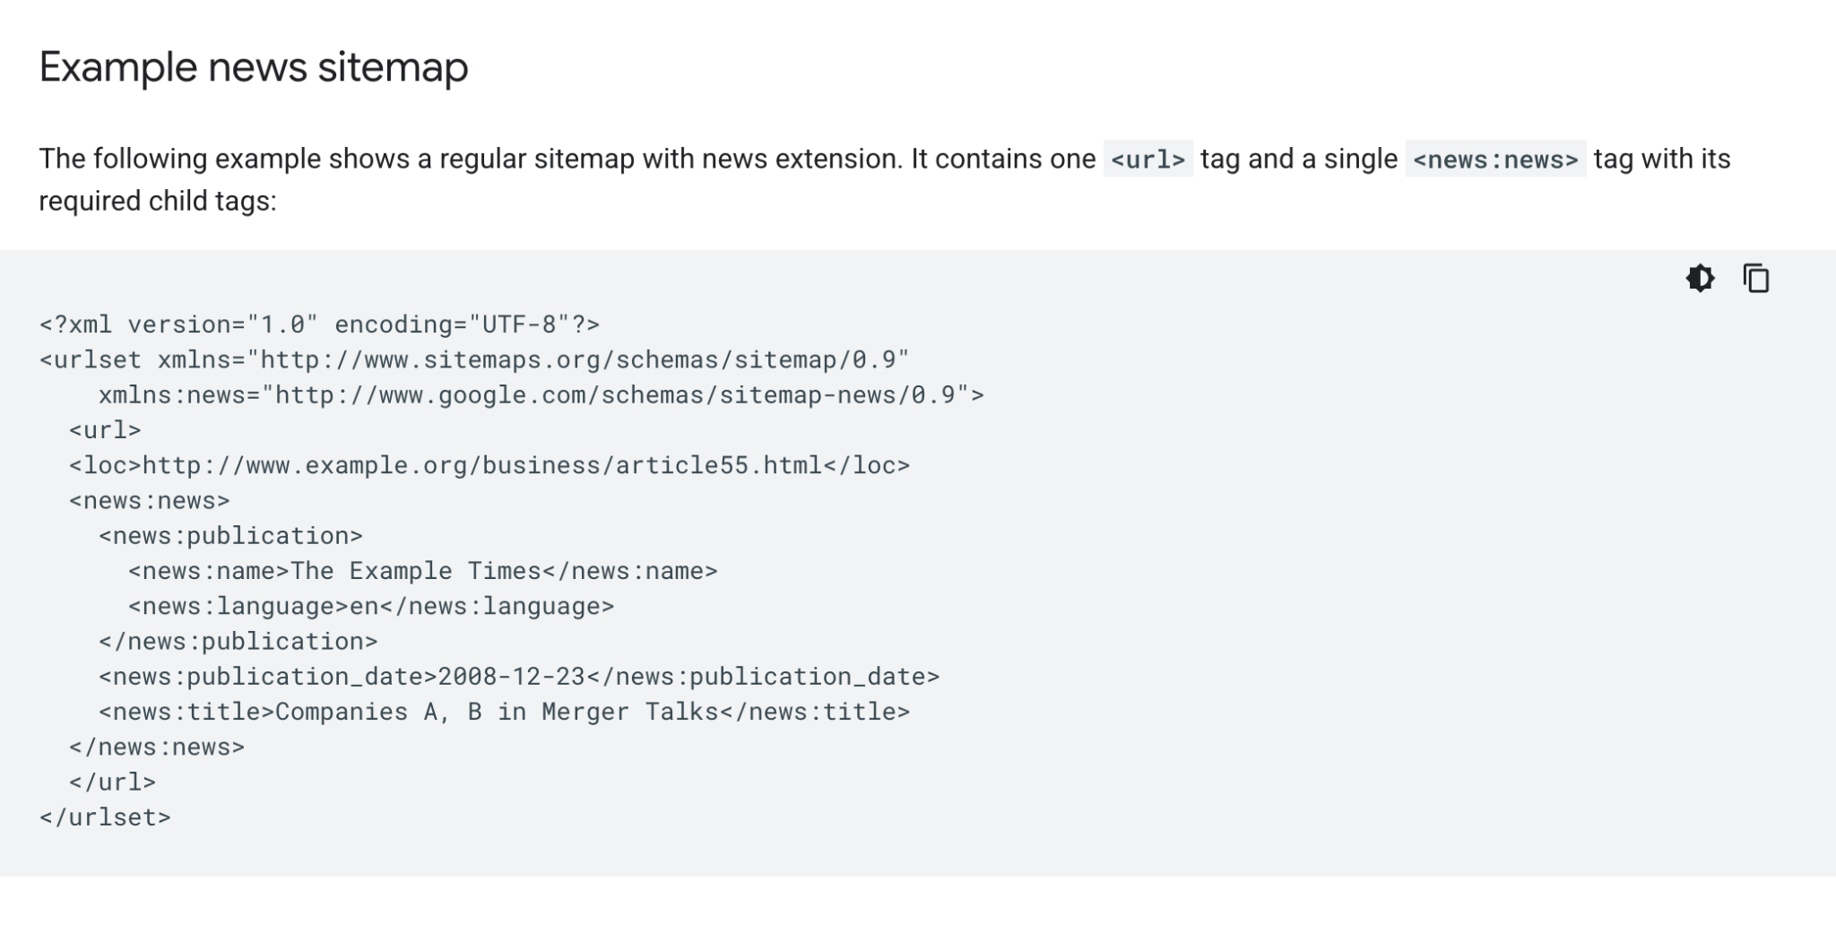Click the XML version declaration line

click(x=319, y=324)
